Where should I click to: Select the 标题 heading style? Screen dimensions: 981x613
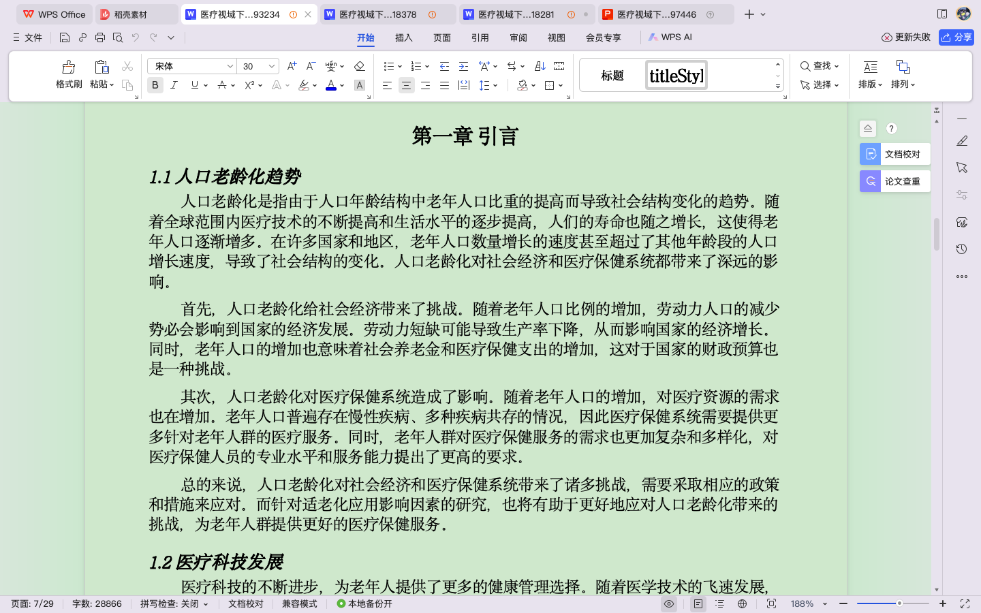click(x=612, y=76)
